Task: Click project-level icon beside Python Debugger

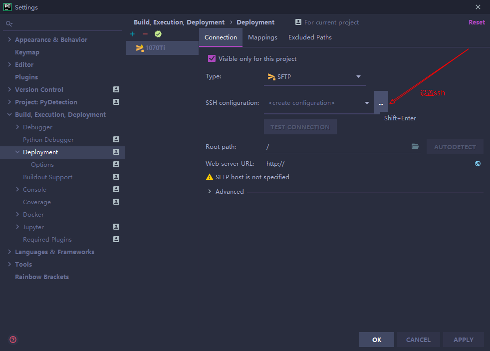Action: pos(116,139)
